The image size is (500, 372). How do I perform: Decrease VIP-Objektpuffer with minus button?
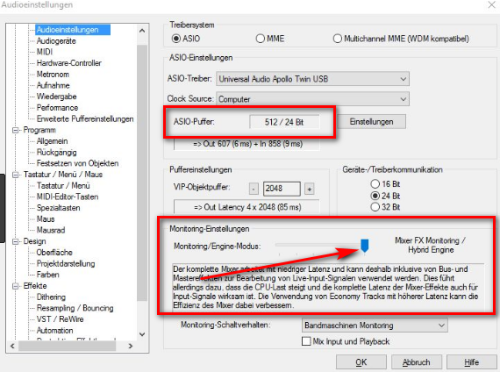pos(254,189)
